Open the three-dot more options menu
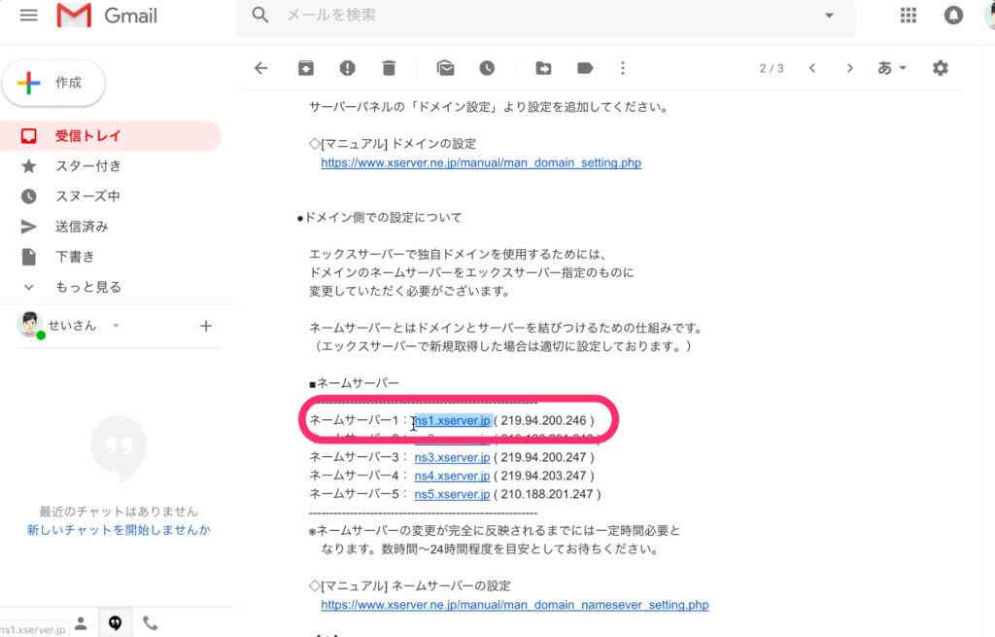Viewport: 995px width, 637px height. pos(623,68)
